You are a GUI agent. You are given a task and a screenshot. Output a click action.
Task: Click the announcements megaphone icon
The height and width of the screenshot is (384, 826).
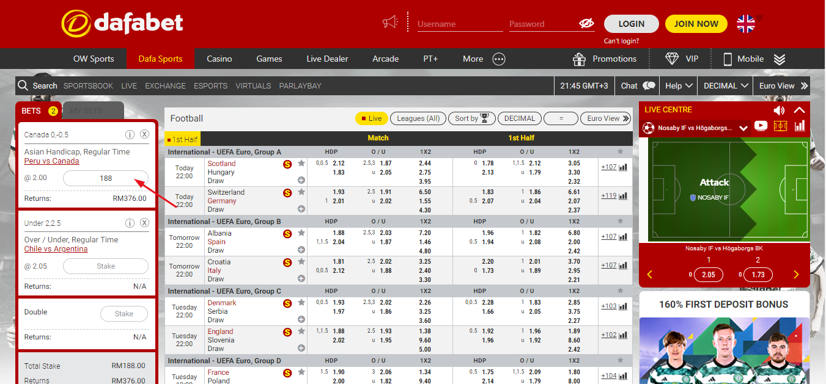coord(389,23)
